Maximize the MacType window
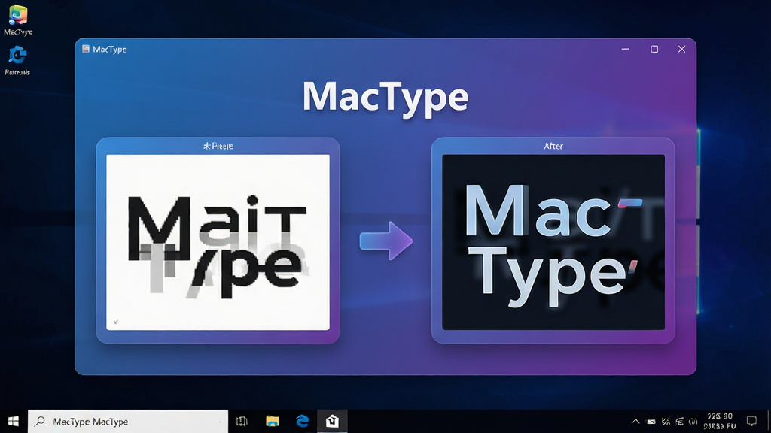Screen dimensions: 771x433 tap(654, 49)
